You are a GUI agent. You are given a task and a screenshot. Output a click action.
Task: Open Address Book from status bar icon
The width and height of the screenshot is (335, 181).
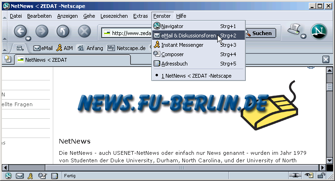[x=55, y=176]
